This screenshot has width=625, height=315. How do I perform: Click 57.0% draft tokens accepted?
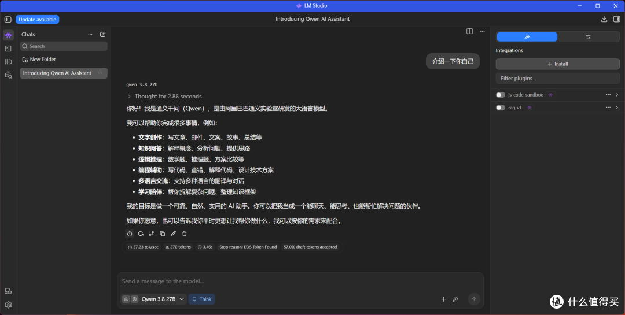tap(310, 247)
